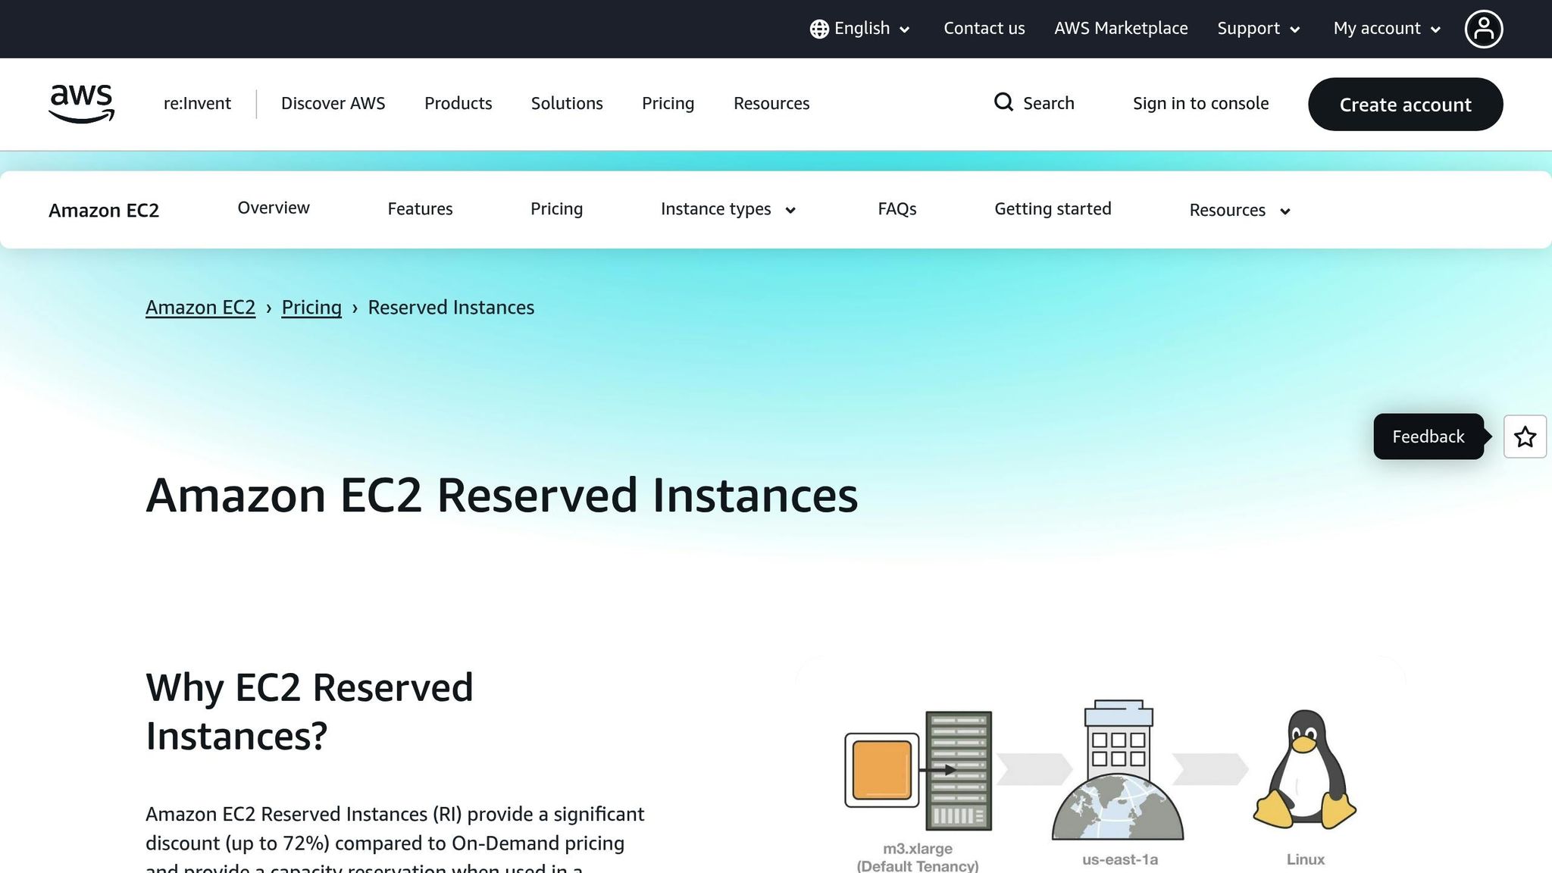This screenshot has width=1552, height=873.
Task: Expand the Instance types dropdown
Action: coord(726,209)
